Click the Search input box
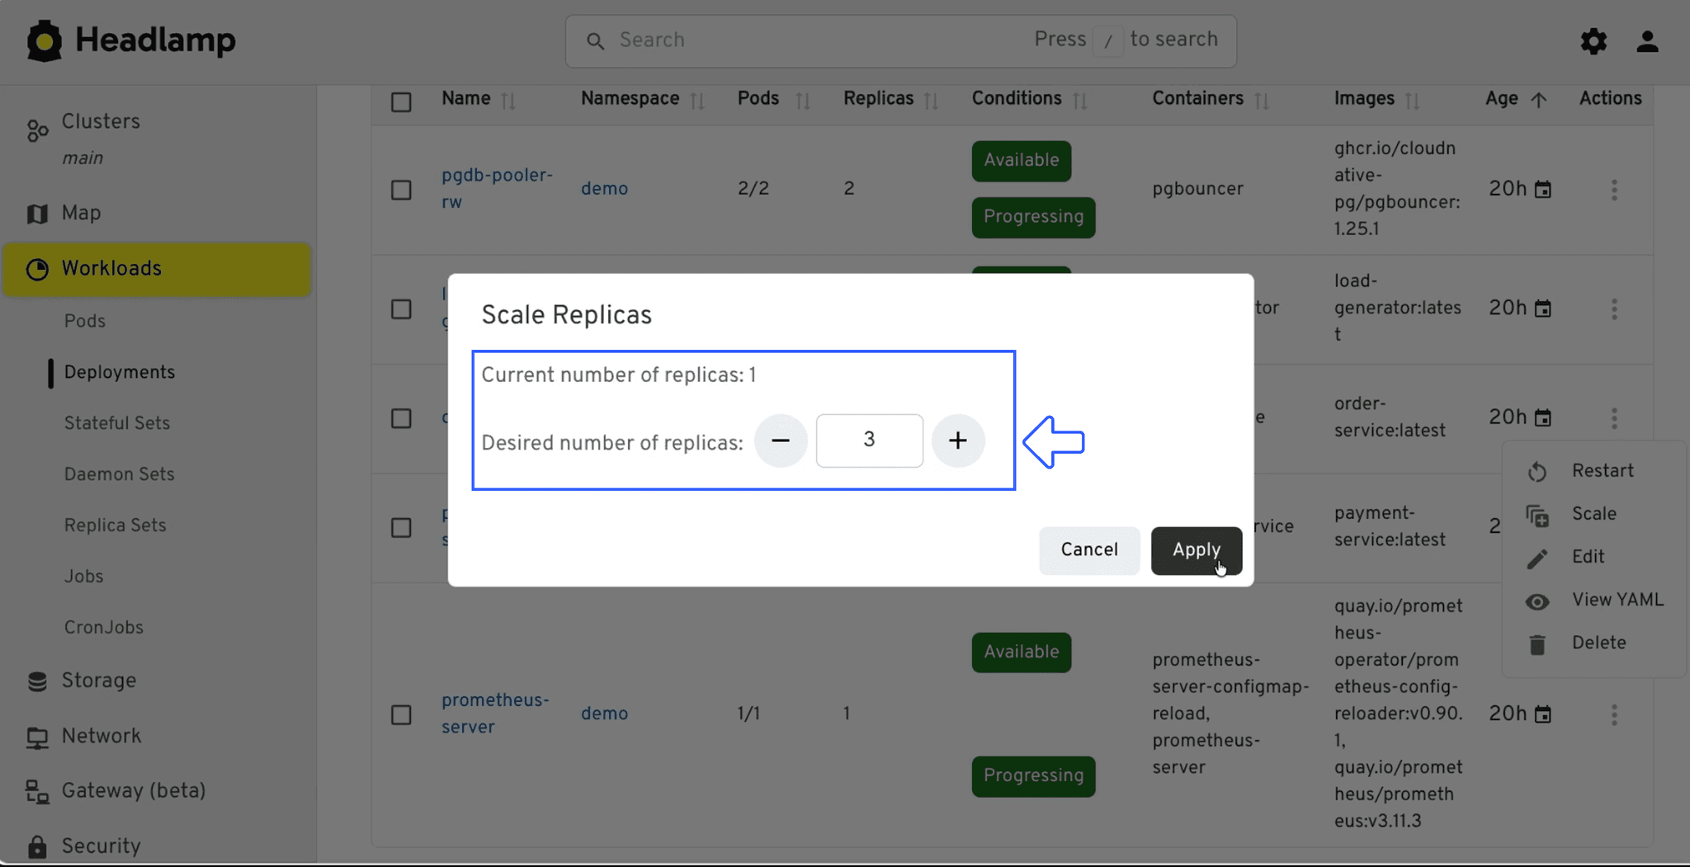 coord(901,40)
